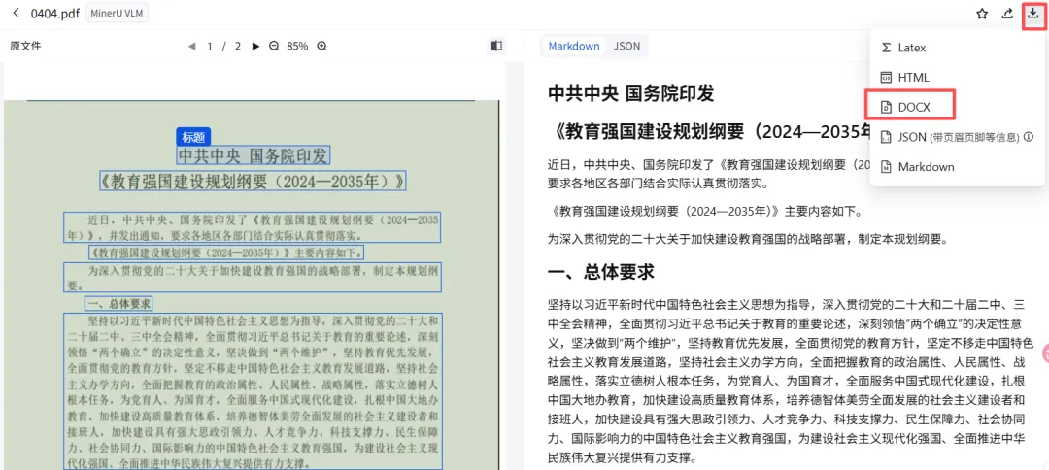This screenshot has width=1049, height=470.
Task: Star this document as favorite
Action: click(982, 14)
